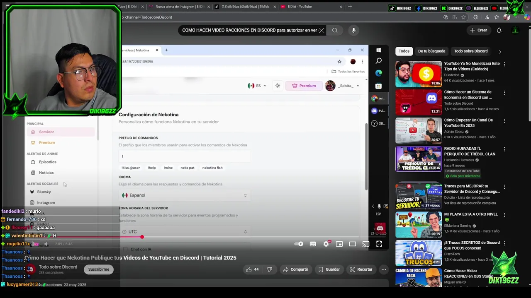Click the voice search microphone icon
This screenshot has width=531, height=298.
(353, 30)
